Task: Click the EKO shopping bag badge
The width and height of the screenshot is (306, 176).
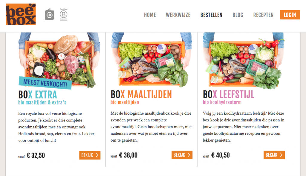Action: click(x=50, y=14)
